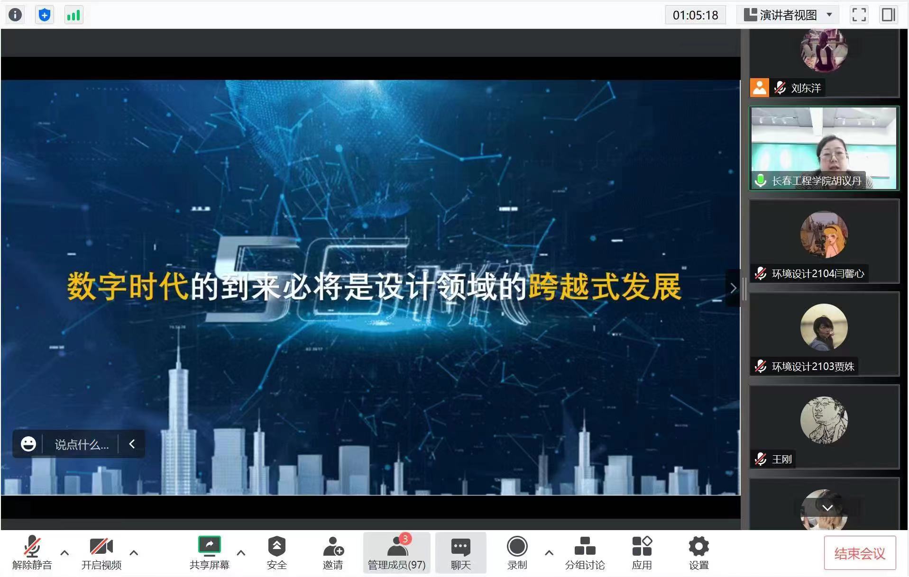The height and width of the screenshot is (577, 909).
Task: Expand video options arrow next to 开启视频
Action: pos(134,552)
